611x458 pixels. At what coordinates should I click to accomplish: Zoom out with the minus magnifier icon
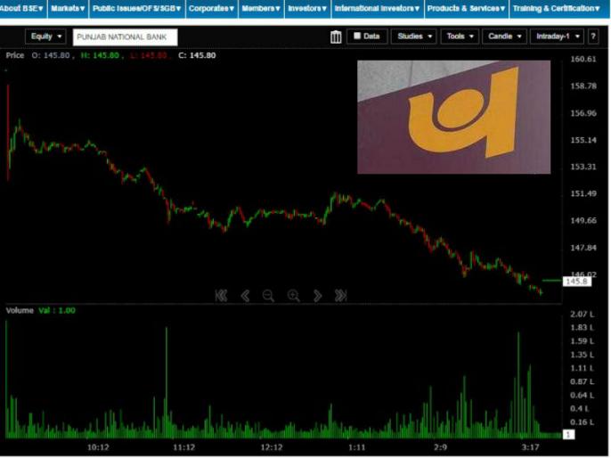(268, 296)
